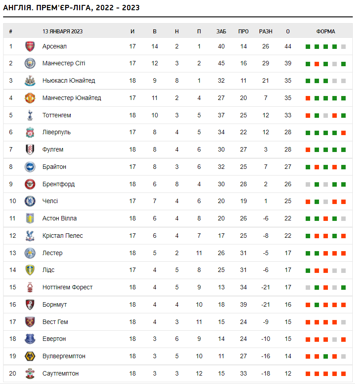Open the Фулгем team link
This screenshot has height=384, width=355.
53,149
